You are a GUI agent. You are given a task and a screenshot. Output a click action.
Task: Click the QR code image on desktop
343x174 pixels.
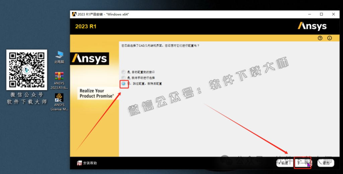click(x=27, y=70)
